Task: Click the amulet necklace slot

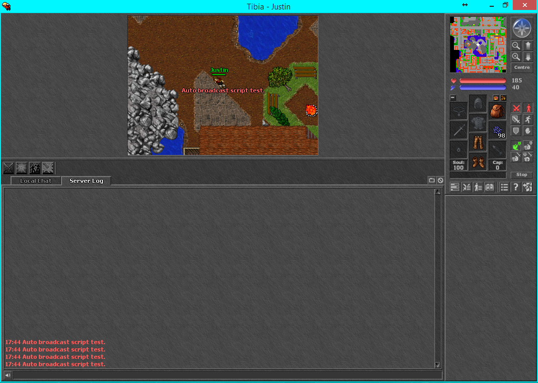Action: pyautogui.click(x=458, y=111)
